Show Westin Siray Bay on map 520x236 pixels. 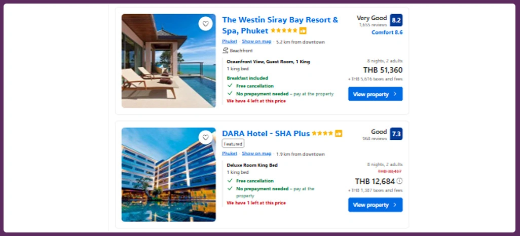click(x=256, y=42)
